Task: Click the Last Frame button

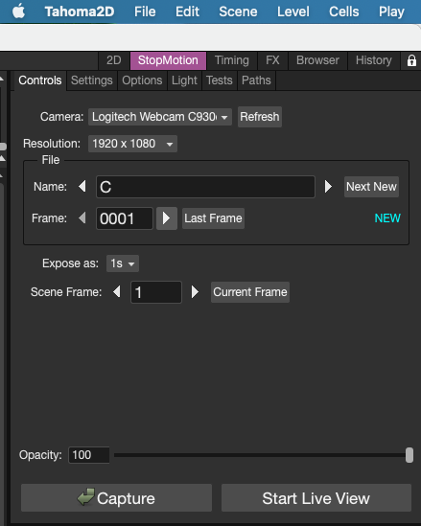Action: point(213,218)
